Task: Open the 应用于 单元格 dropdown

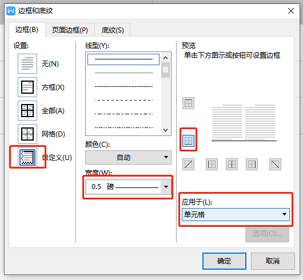Action: tap(236, 214)
